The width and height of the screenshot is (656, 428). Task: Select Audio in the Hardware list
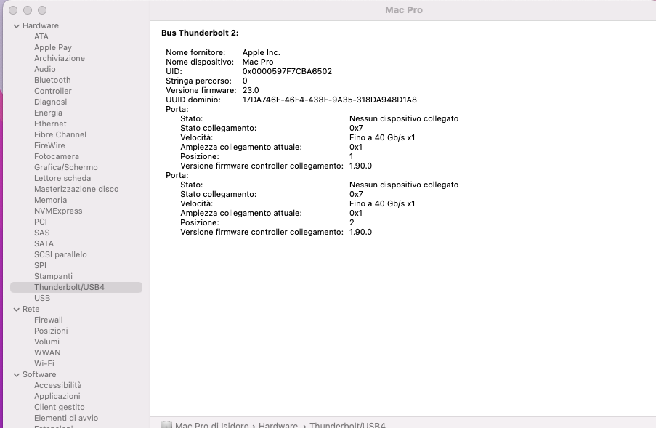(x=45, y=69)
